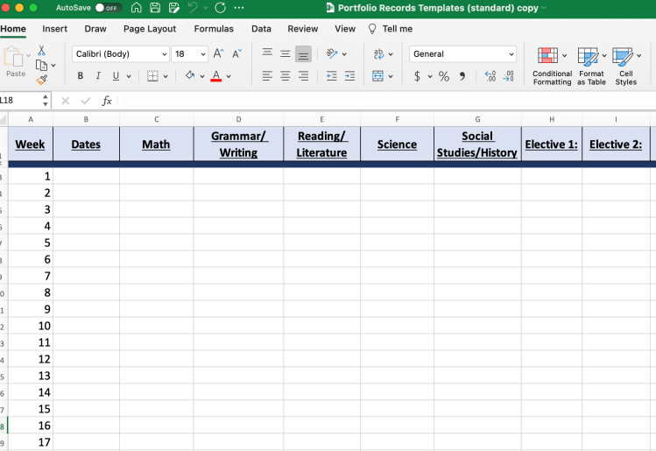Click the Increase Font Size icon
Image resolution: width=656 pixels, height=451 pixels.
coord(218,54)
